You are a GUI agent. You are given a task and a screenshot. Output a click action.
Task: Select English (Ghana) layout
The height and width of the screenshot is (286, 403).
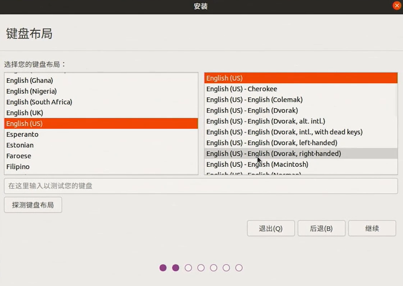101,81
